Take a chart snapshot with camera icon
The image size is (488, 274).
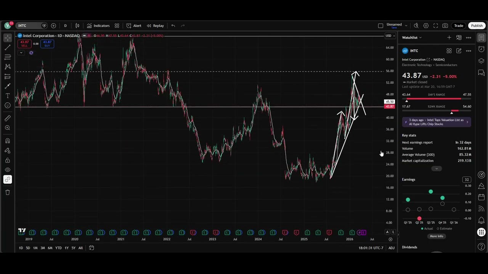[x=445, y=25]
